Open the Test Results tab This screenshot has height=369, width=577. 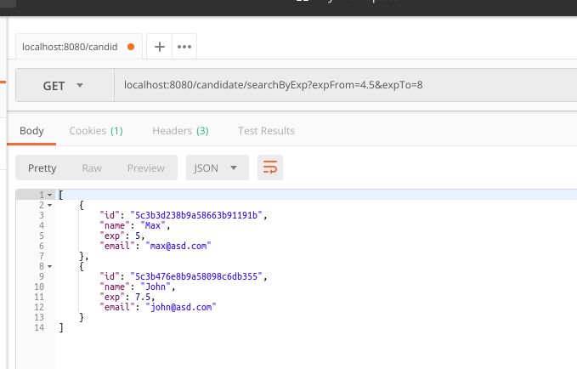click(267, 131)
